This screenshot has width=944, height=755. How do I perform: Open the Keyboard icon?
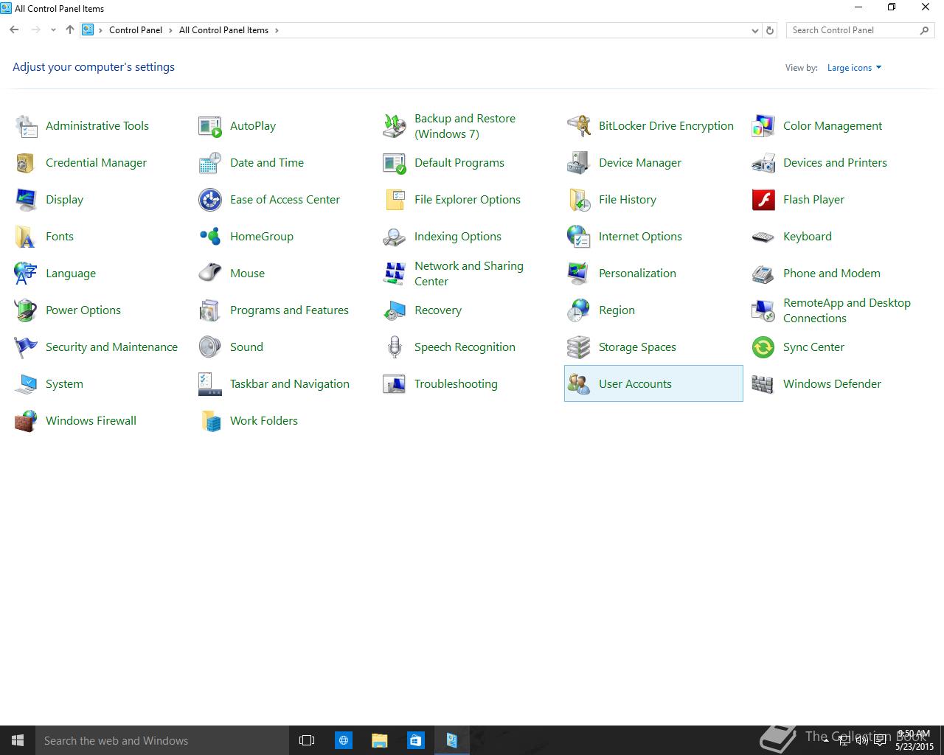click(x=763, y=237)
